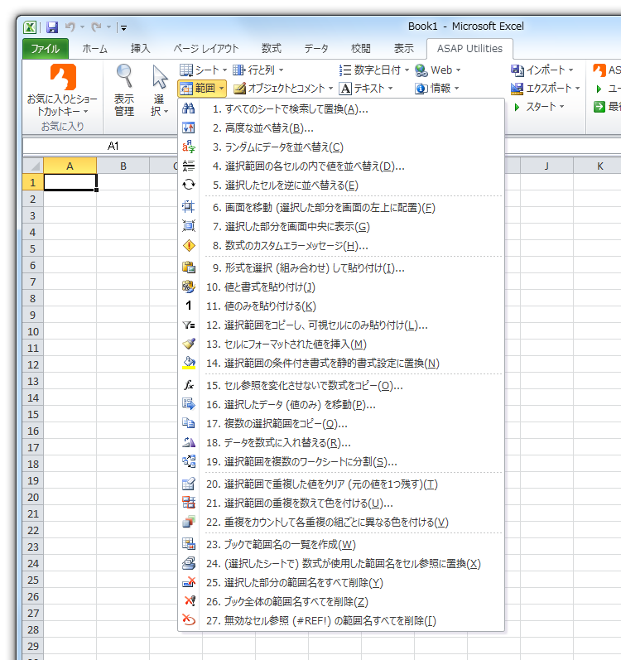Click the magnifier 表示管理 button

(x=124, y=90)
